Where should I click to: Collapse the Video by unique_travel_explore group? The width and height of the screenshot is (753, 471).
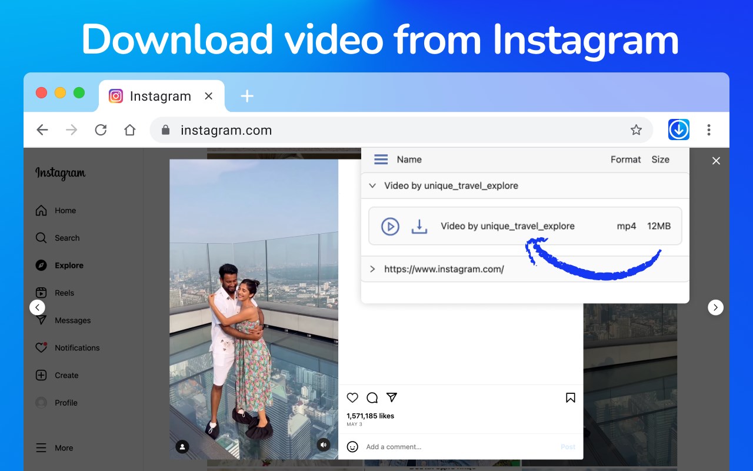pyautogui.click(x=372, y=185)
